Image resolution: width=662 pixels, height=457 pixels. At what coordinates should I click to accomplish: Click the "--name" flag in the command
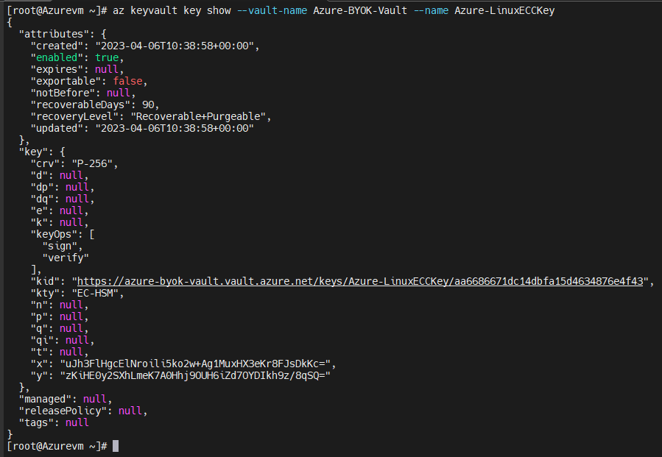point(431,10)
